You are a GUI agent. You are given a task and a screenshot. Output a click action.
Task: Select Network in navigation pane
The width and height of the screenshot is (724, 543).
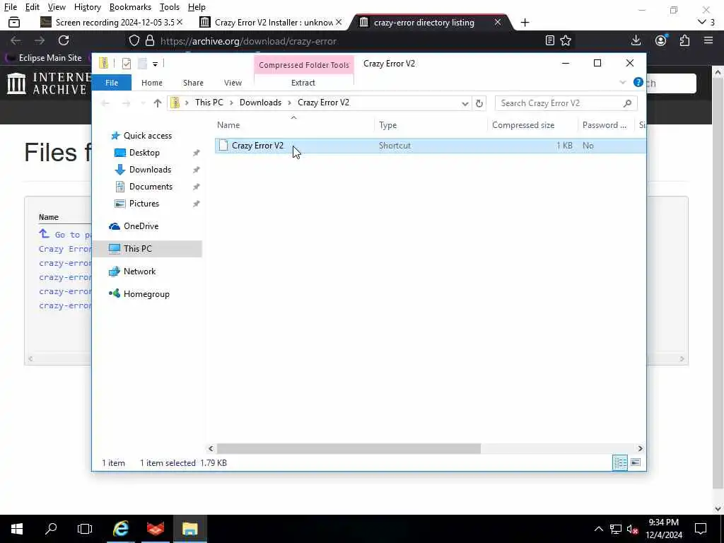tap(139, 271)
